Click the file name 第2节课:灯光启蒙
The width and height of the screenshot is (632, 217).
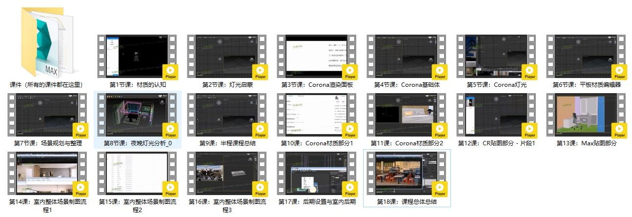coord(227,85)
